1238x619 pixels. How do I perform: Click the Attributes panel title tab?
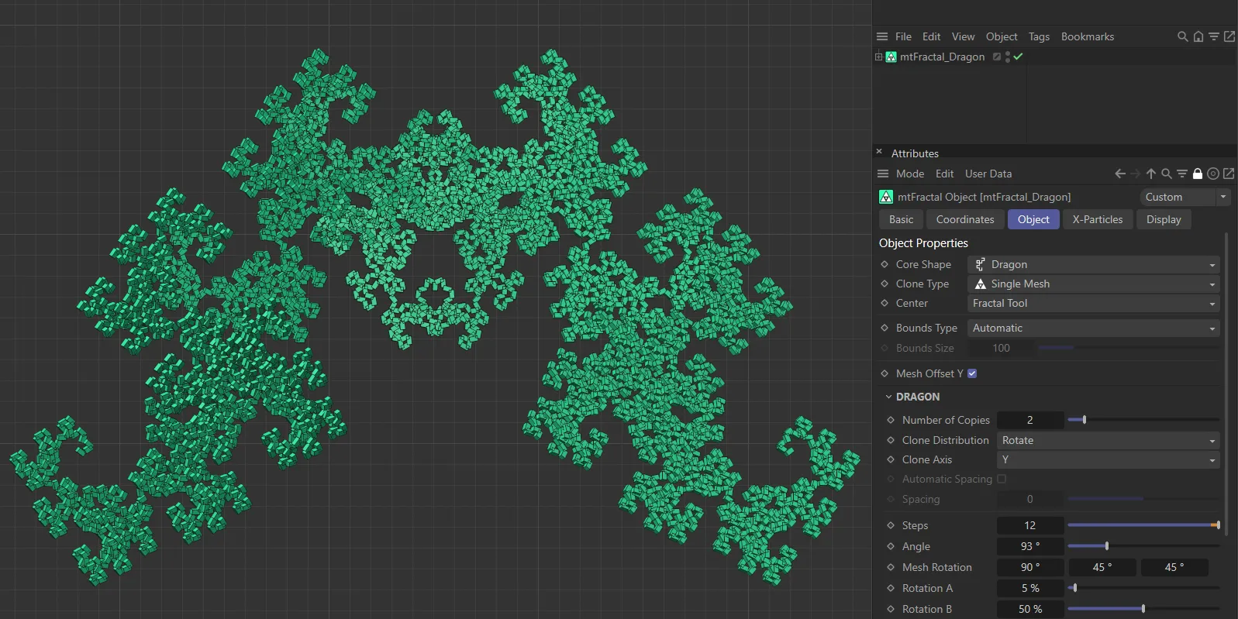click(915, 153)
